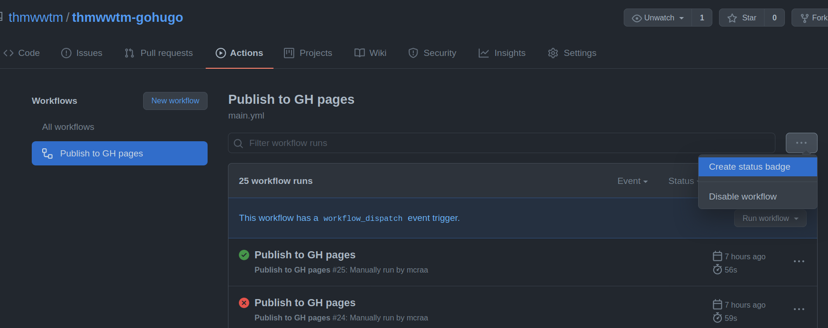Click the main.yml file name text

246,116
